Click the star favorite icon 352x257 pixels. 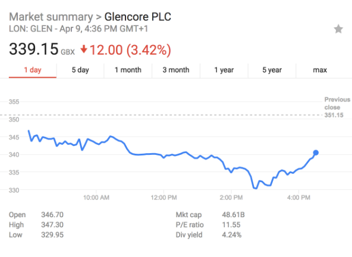point(338,29)
